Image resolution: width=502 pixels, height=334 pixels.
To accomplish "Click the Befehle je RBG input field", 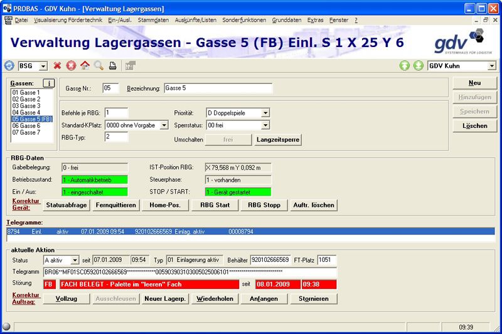I will click(x=116, y=113).
